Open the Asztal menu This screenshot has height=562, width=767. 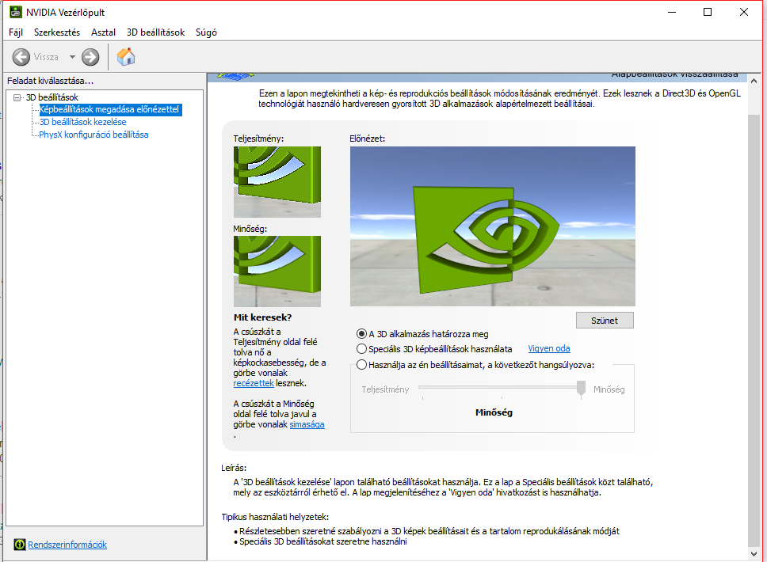103,32
